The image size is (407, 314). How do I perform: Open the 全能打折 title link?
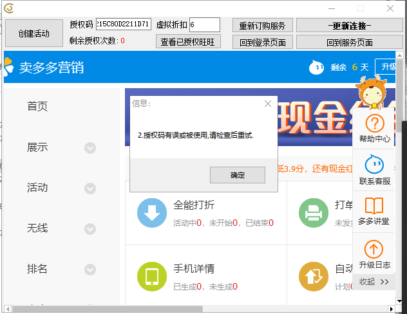pyautogui.click(x=194, y=205)
